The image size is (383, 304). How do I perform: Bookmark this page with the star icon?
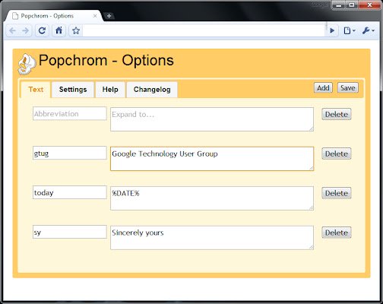76,31
